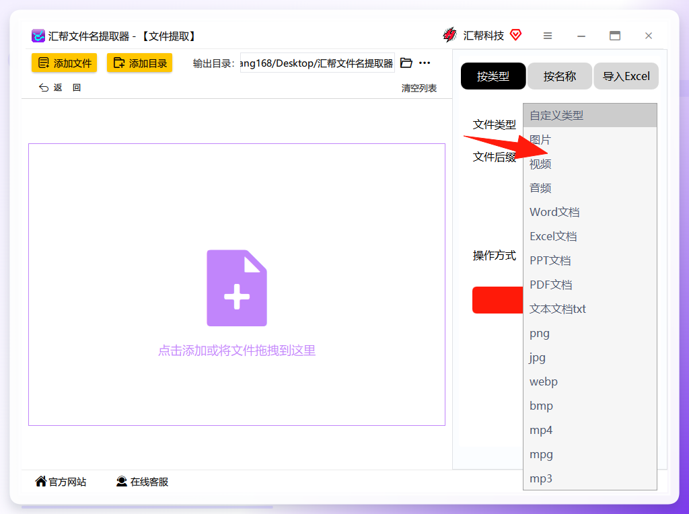Click the red diamond VIP icon
The width and height of the screenshot is (689, 514).
[516, 35]
